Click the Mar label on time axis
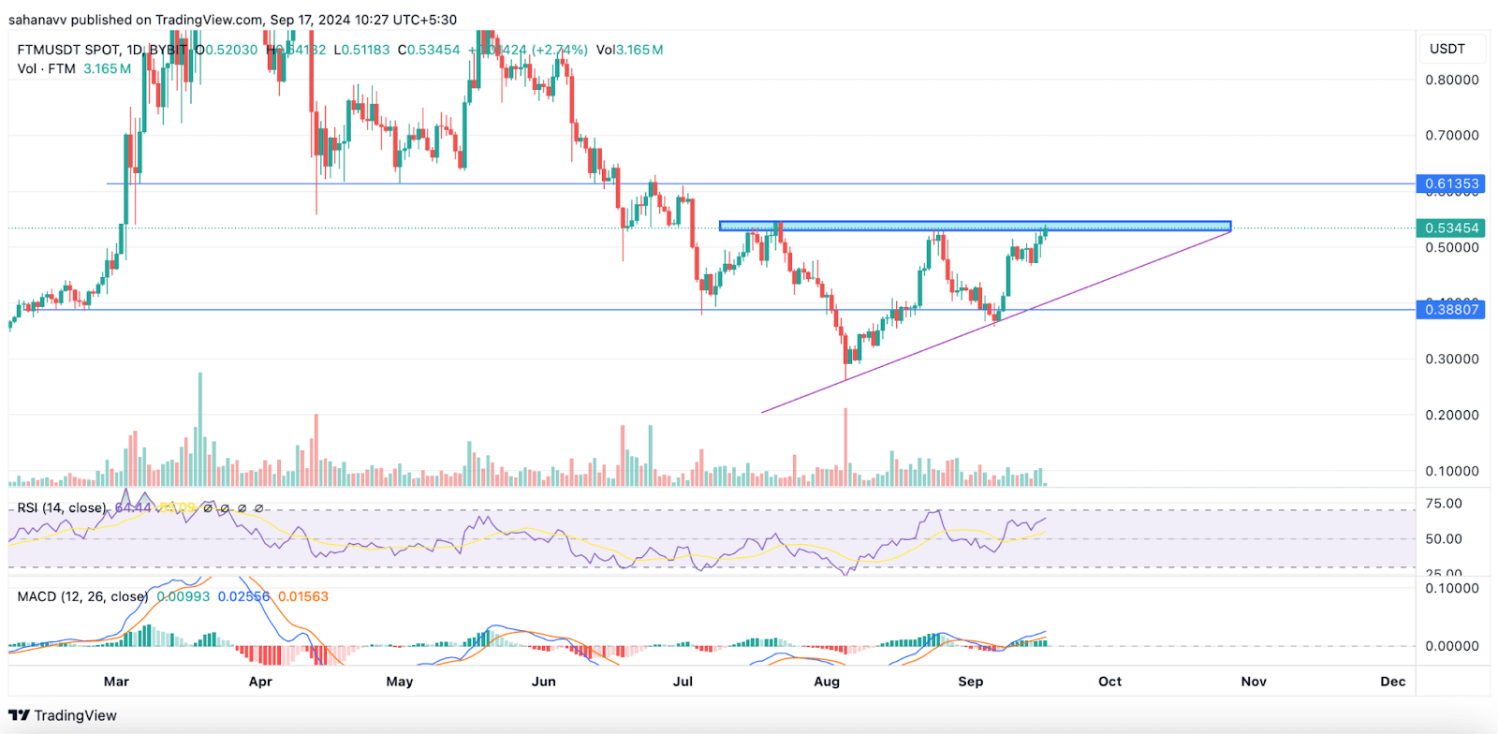This screenshot has height=734, width=1498. tap(116, 682)
